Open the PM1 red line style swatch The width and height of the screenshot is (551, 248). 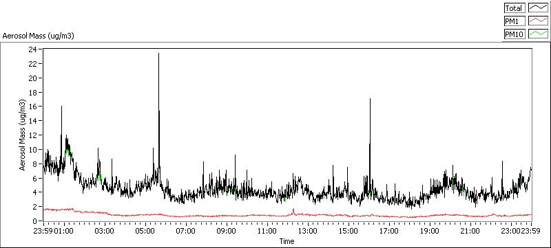539,21
